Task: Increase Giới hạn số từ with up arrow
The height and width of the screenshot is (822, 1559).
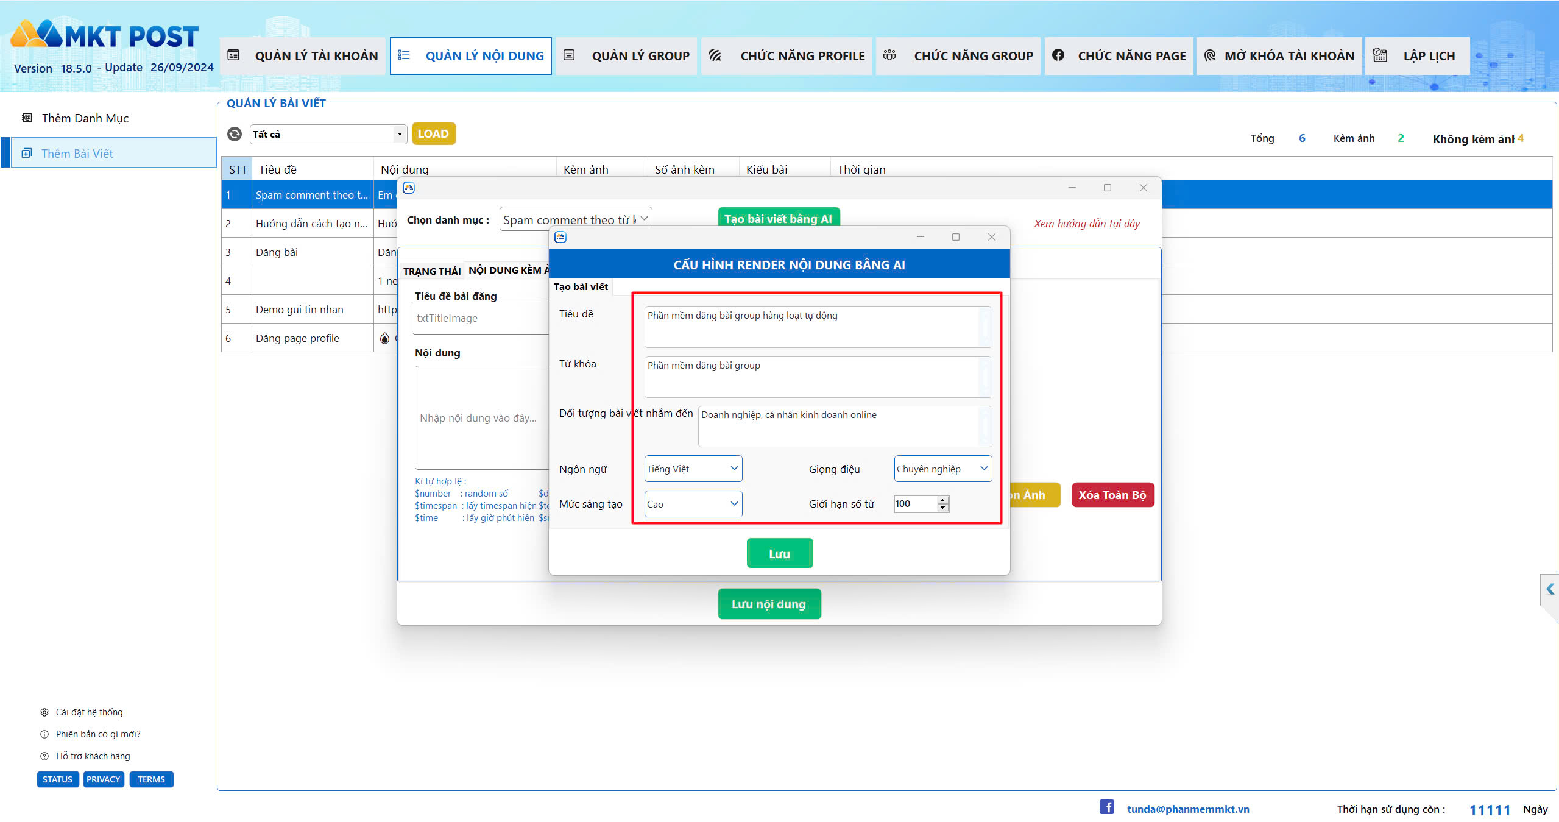Action: click(x=943, y=500)
